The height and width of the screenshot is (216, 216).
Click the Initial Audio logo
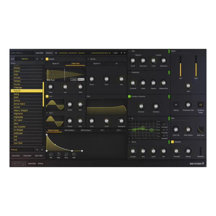pos(19,163)
